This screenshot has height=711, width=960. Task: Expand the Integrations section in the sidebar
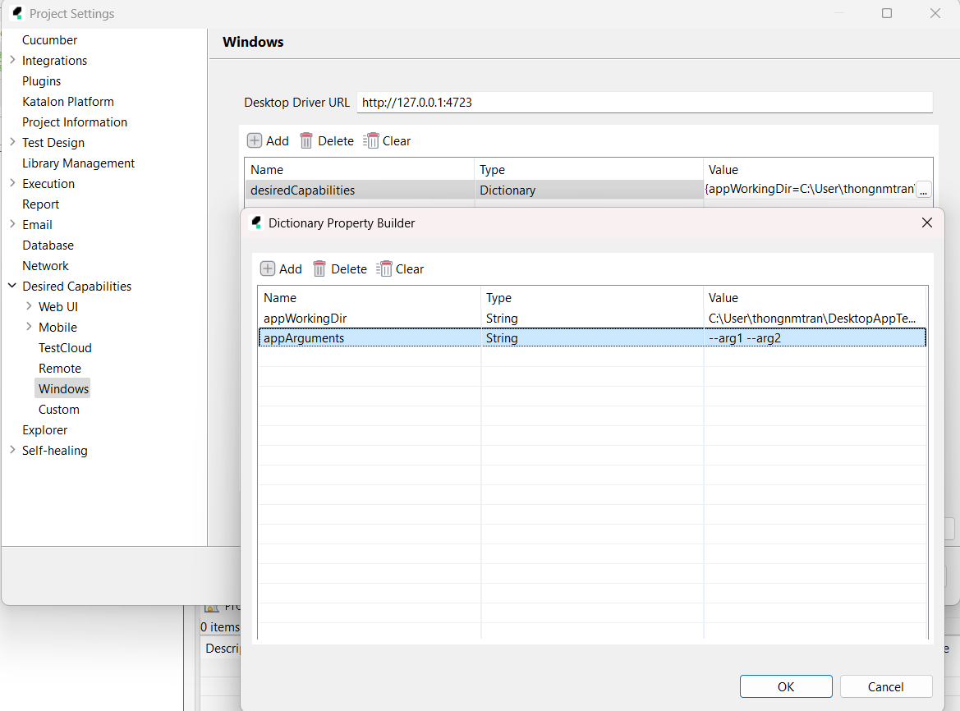pos(11,60)
